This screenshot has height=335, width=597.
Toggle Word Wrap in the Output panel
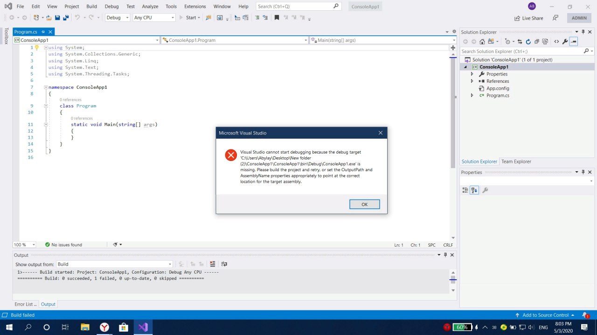point(224,264)
